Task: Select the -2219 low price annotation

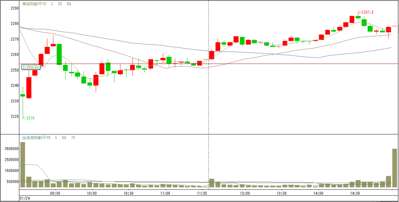Action: tap(28, 118)
